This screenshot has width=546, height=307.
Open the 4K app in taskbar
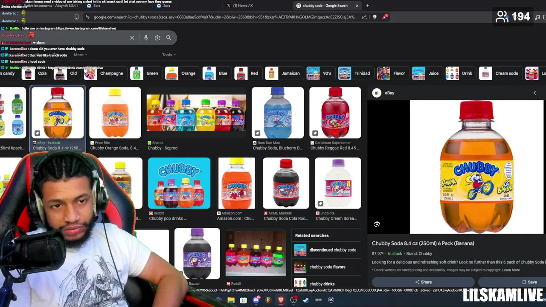coord(331,300)
